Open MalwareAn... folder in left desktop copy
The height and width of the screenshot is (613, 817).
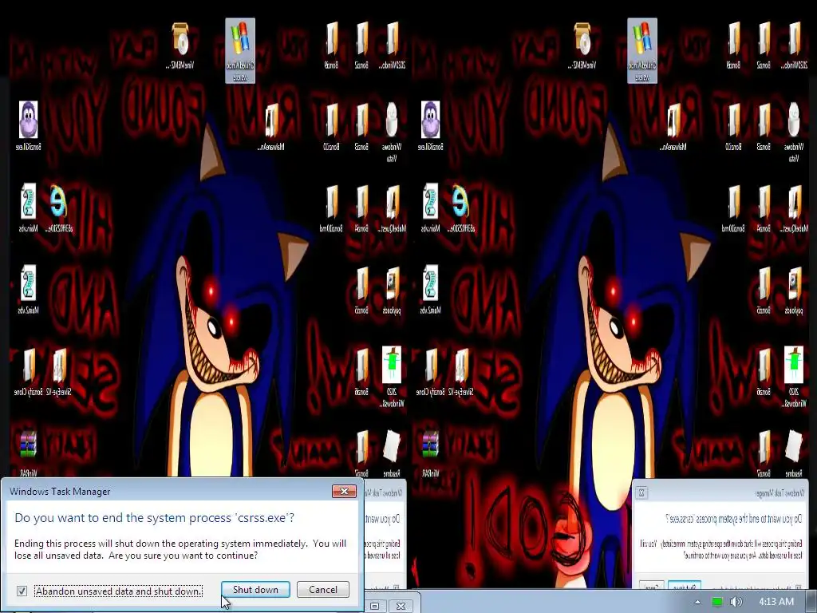[x=271, y=127]
